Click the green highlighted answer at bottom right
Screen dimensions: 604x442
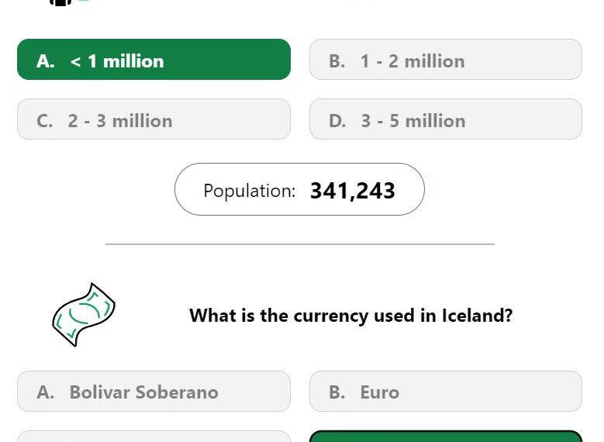tap(446, 437)
